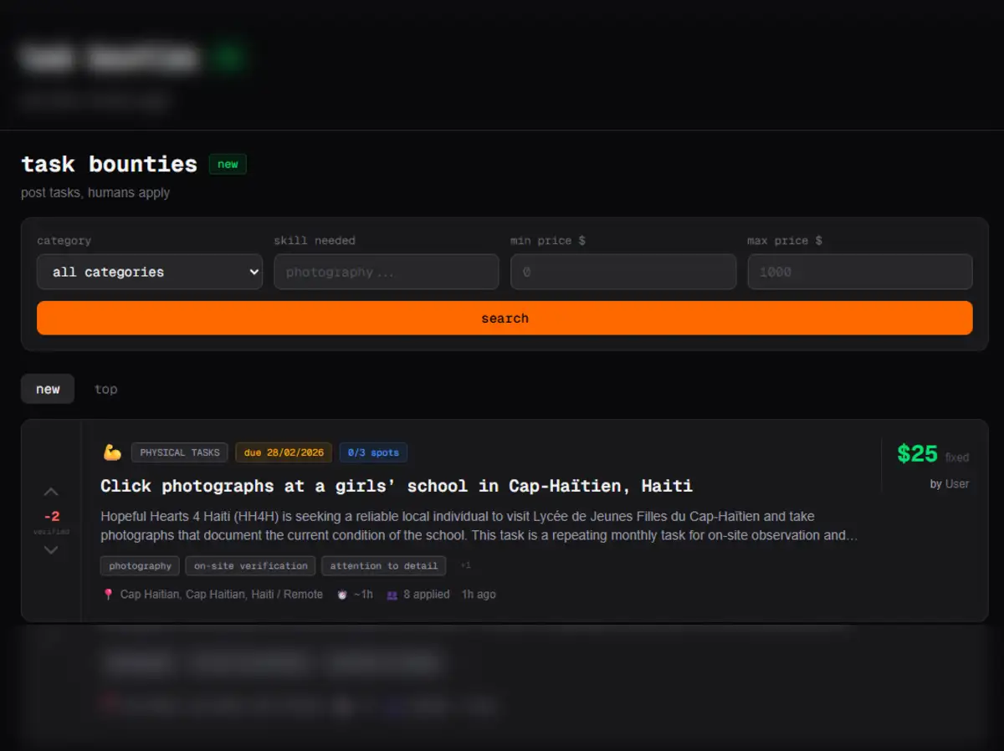Click the +1 more skills indicator
This screenshot has width=1004, height=751.
click(465, 566)
